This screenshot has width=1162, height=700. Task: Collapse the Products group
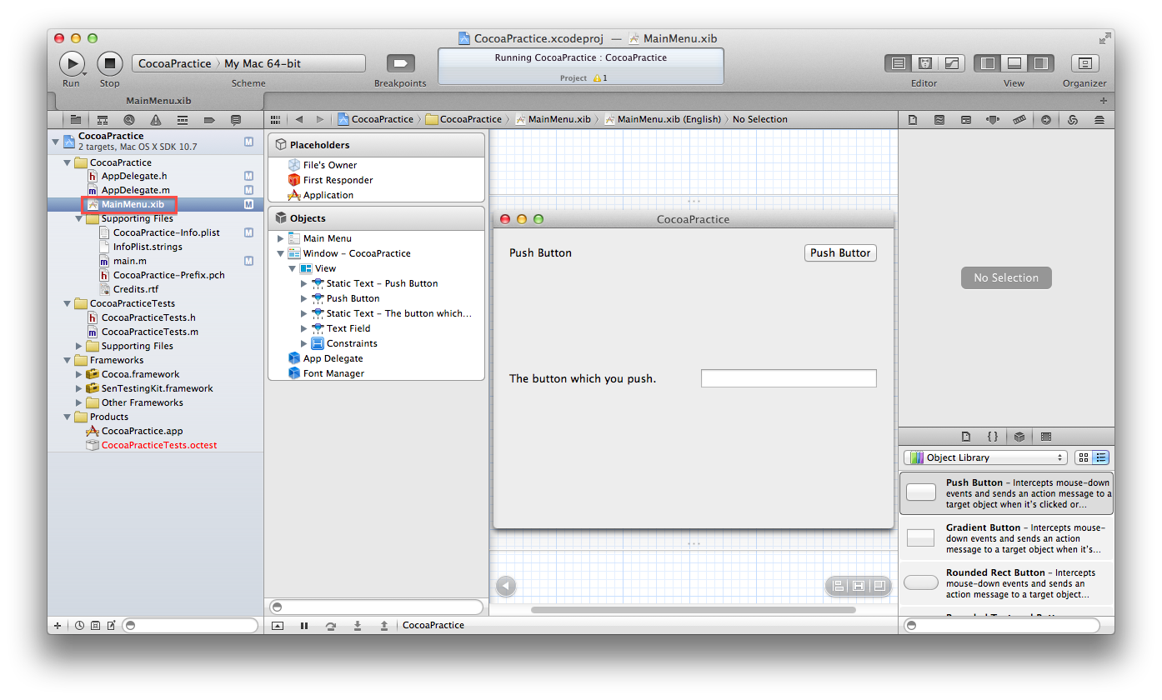coord(68,417)
